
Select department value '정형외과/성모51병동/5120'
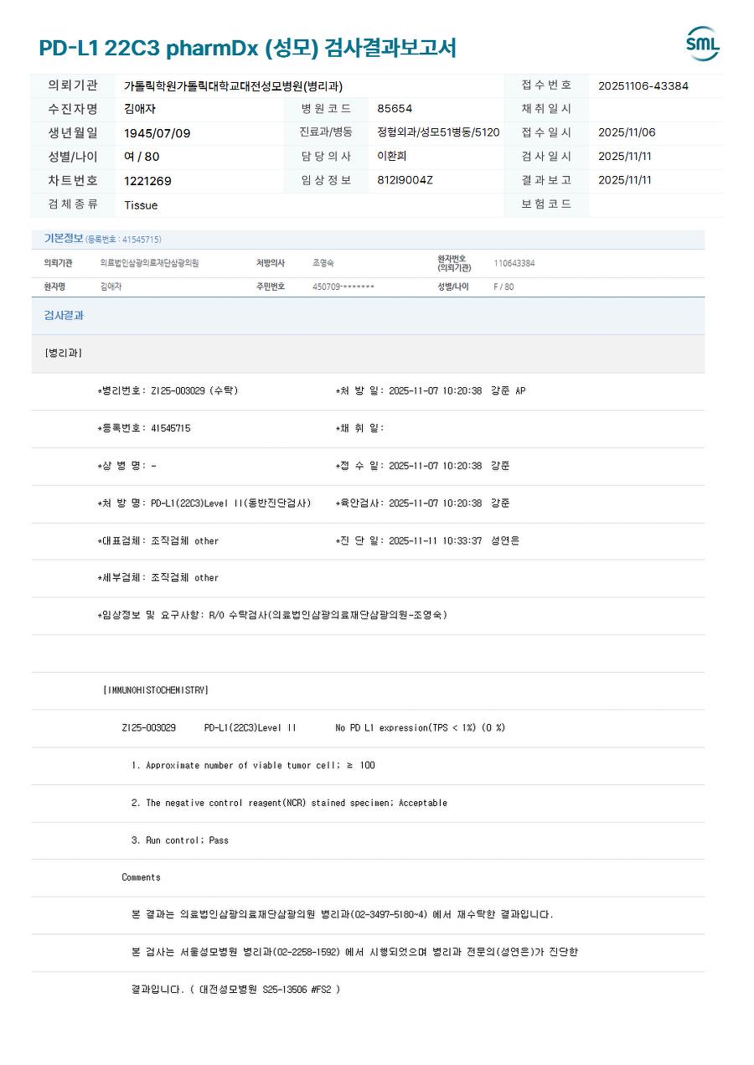pos(438,132)
